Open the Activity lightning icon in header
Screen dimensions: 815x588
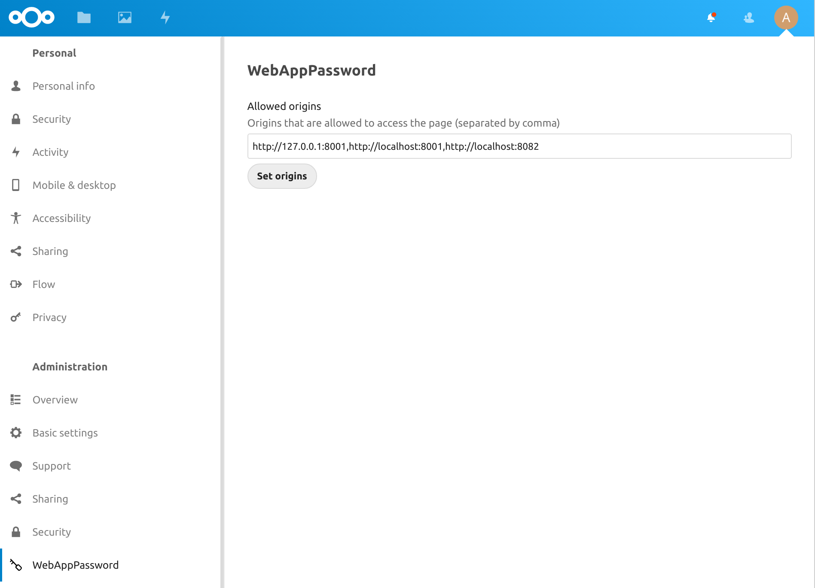coord(165,18)
